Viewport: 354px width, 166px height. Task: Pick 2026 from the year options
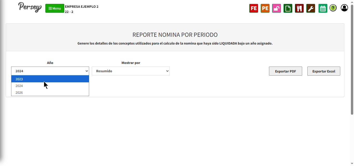(x=50, y=92)
